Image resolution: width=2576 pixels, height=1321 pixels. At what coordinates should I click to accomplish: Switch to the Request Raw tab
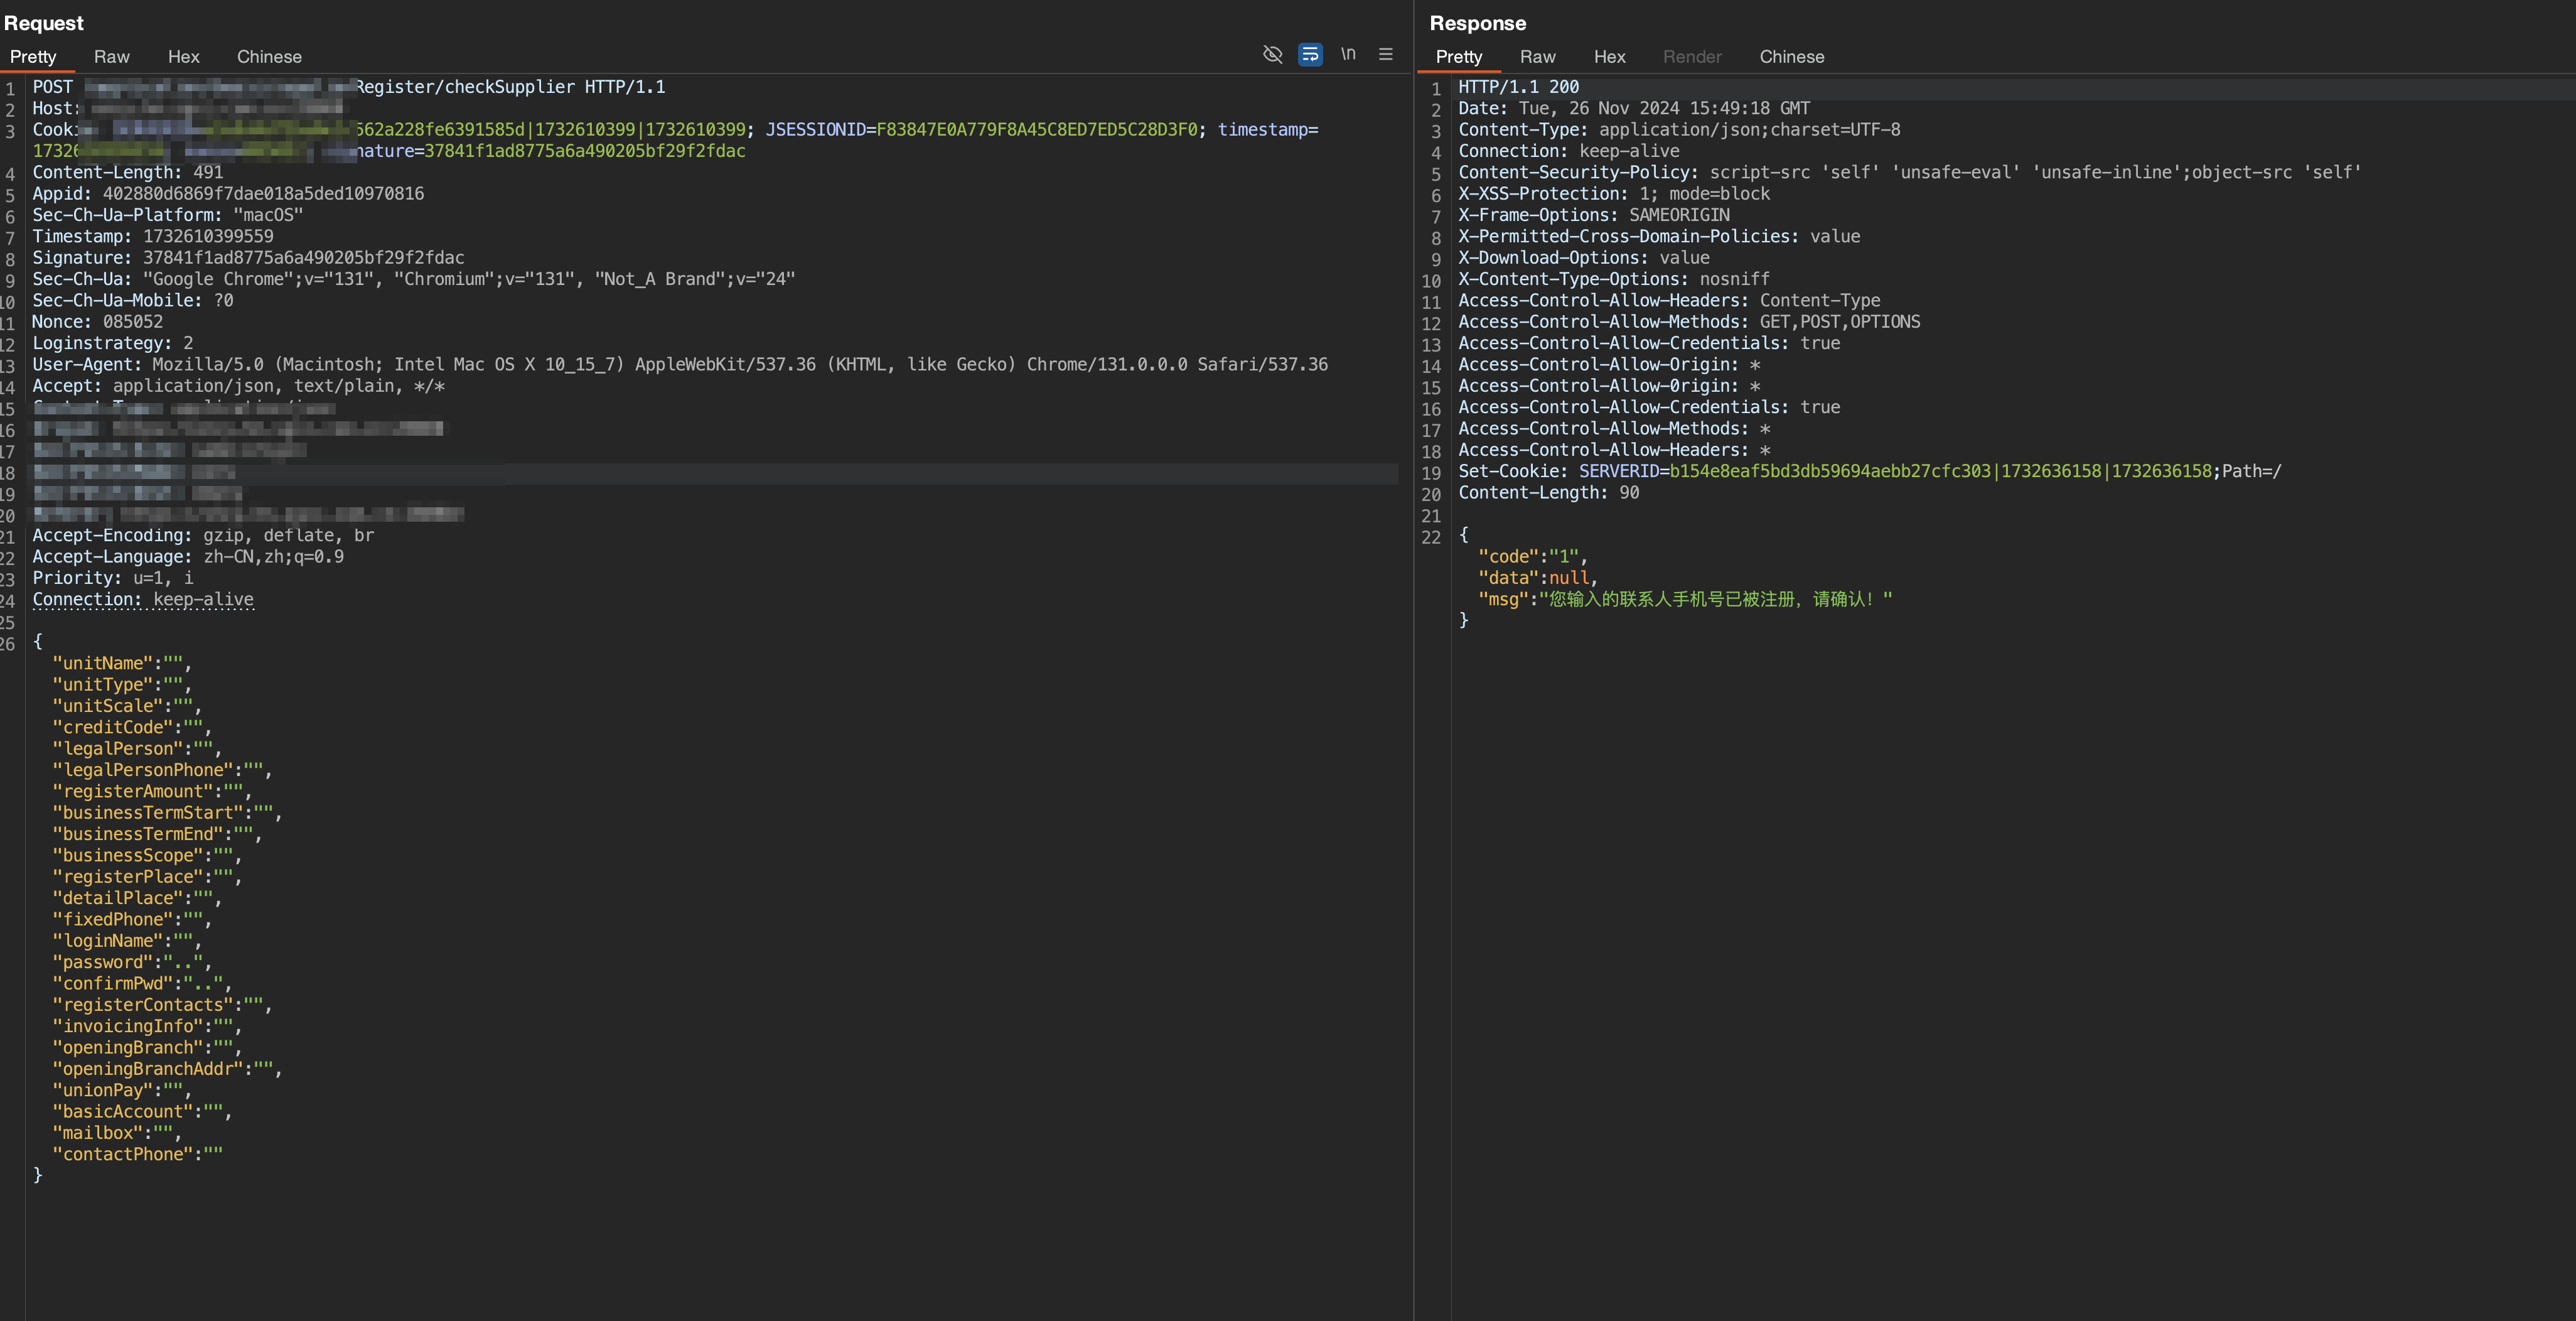tap(112, 57)
